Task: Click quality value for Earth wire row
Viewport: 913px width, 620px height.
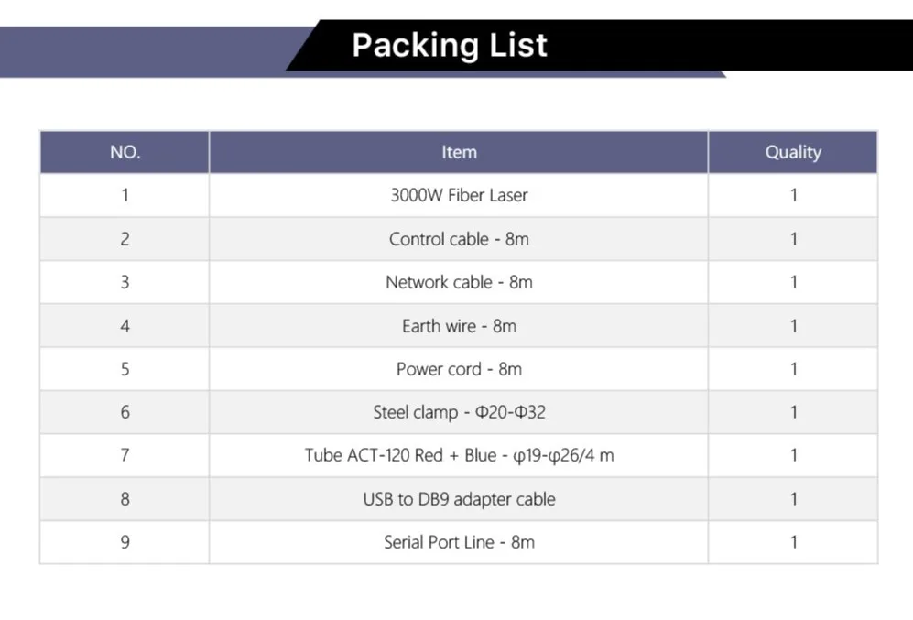Action: pyautogui.click(x=793, y=325)
